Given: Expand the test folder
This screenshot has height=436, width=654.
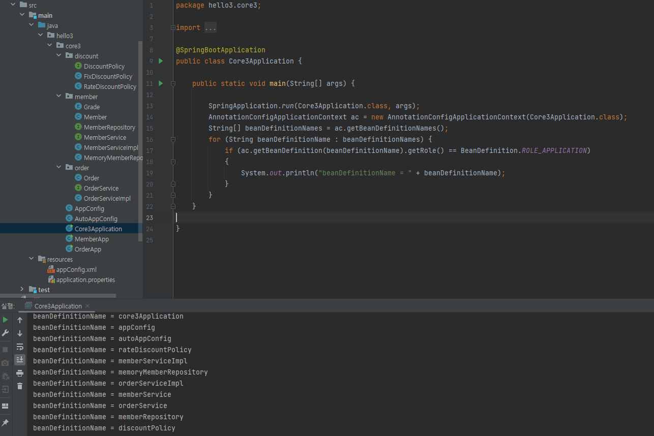Looking at the screenshot, I should click(x=22, y=290).
